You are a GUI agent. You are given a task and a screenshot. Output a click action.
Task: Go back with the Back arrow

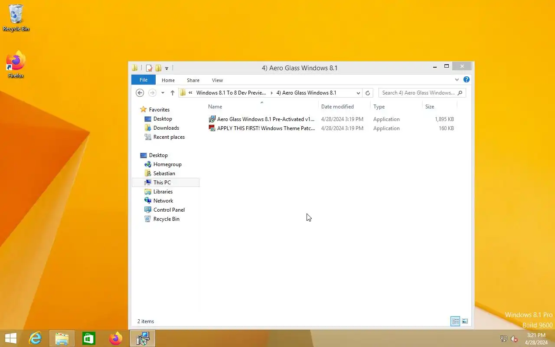point(140,92)
